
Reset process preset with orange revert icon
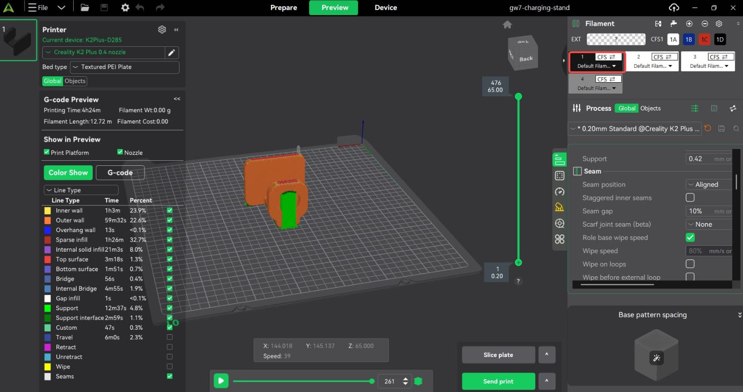[x=708, y=129]
